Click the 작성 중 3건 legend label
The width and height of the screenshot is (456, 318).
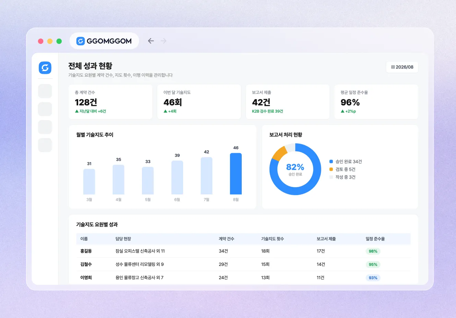click(x=345, y=177)
